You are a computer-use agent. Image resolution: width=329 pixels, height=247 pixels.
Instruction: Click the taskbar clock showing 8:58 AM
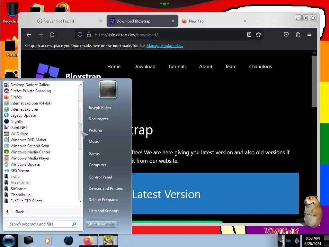pos(313,241)
